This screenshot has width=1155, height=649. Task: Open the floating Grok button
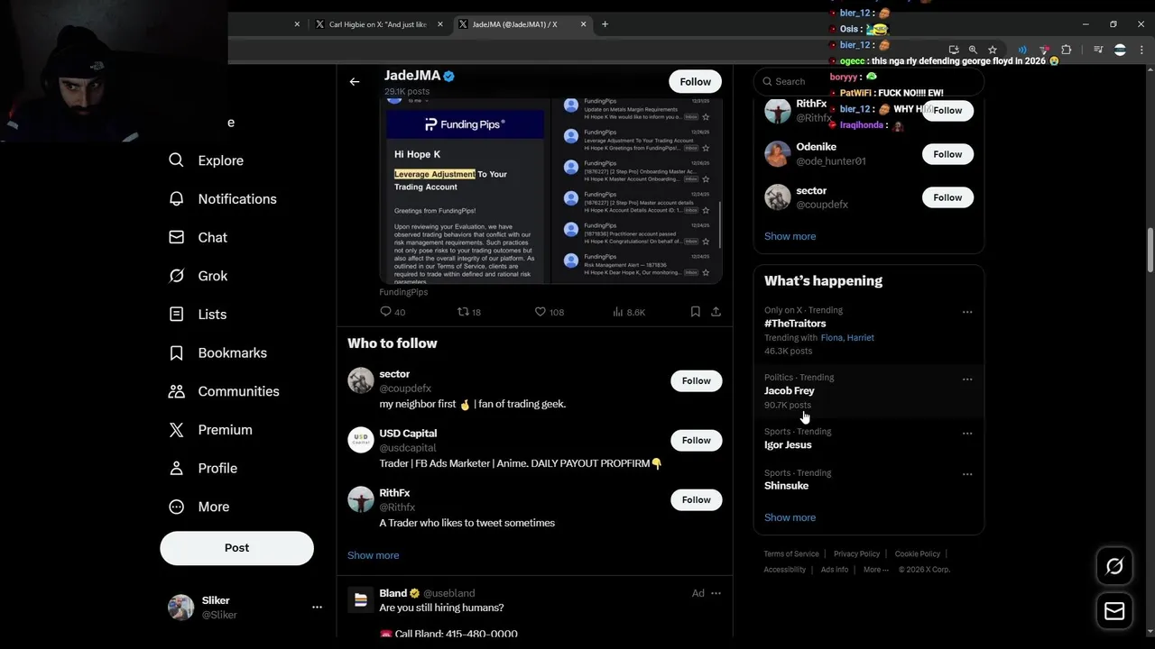point(1114,566)
